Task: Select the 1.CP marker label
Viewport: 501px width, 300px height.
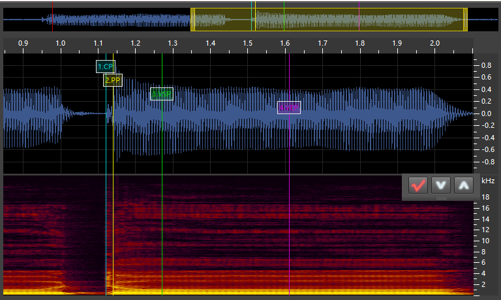Action: tap(106, 67)
